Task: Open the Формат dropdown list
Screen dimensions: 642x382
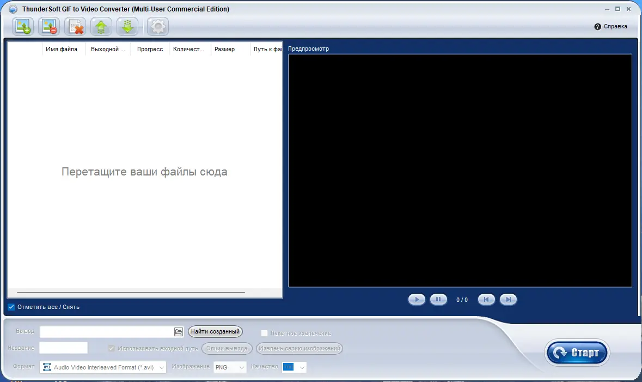Action: click(161, 367)
